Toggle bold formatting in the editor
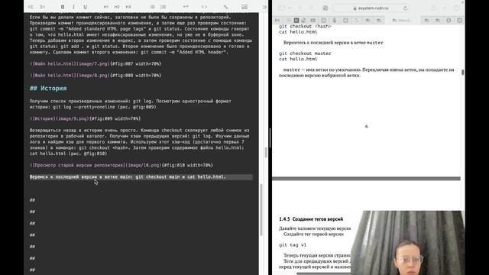The height and width of the screenshot is (275, 489). pos(63,7)
